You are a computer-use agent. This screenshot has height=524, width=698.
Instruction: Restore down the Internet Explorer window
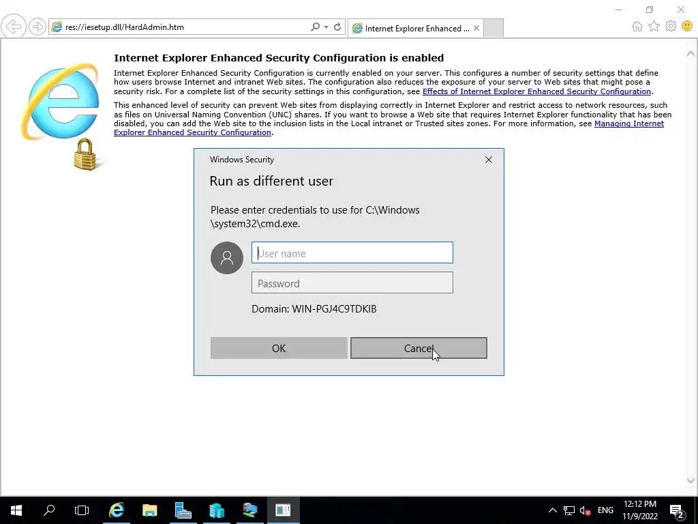pos(650,10)
